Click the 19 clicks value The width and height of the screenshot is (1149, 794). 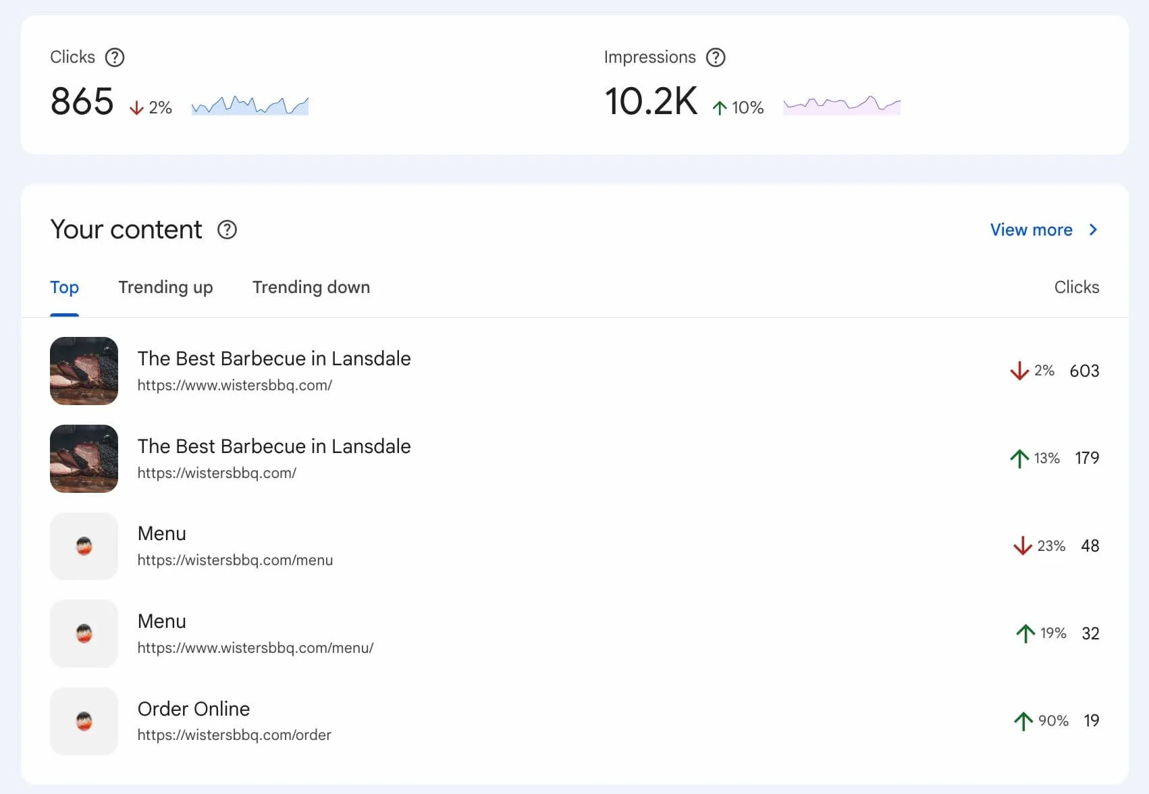point(1092,720)
